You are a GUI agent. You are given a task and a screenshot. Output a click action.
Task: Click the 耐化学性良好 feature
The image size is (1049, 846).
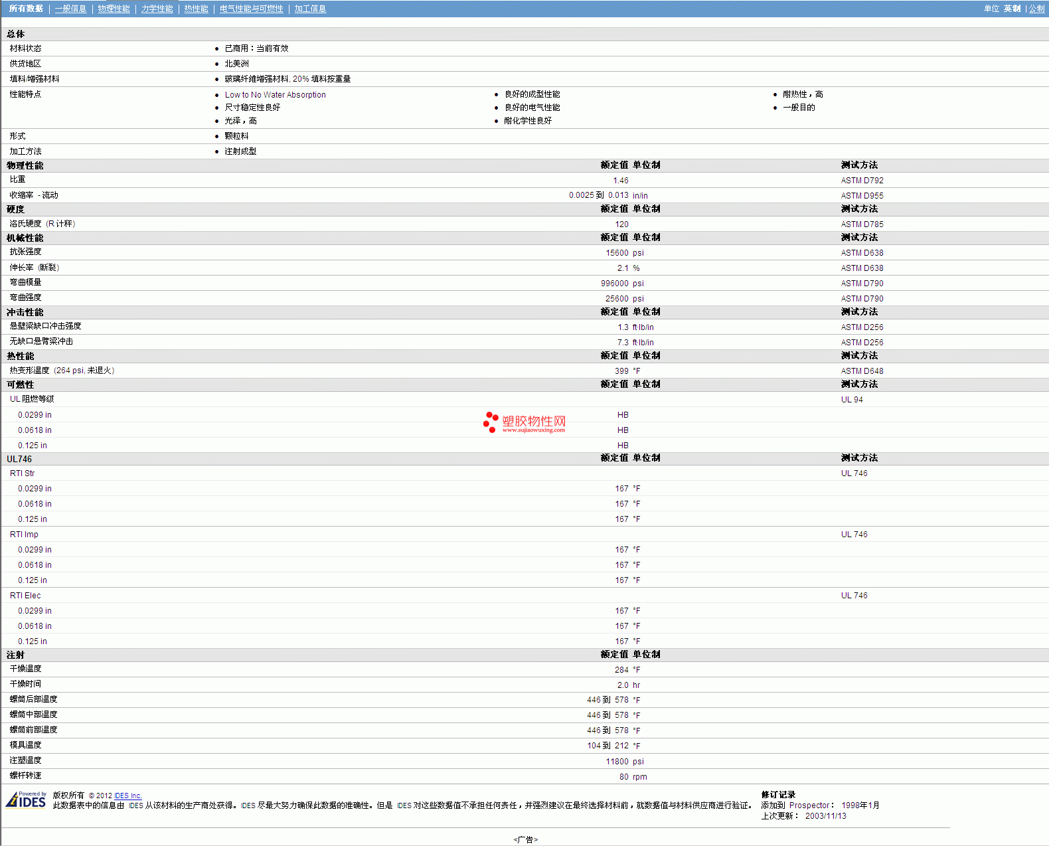pos(528,121)
